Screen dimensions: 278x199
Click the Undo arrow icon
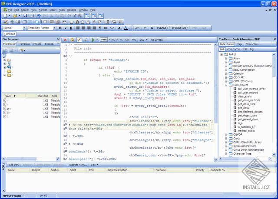[x=39, y=16]
